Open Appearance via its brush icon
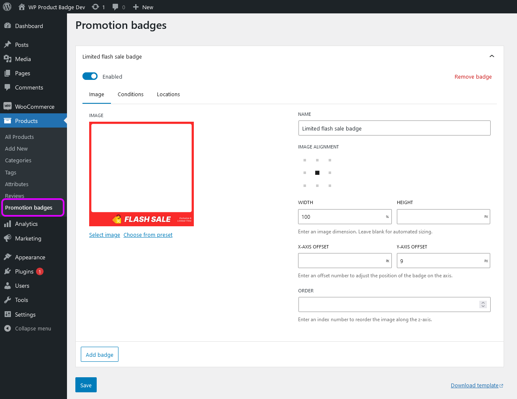This screenshot has width=517, height=399. (x=9, y=257)
